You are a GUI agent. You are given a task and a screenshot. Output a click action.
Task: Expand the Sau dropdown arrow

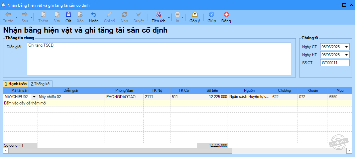[x=31, y=17]
